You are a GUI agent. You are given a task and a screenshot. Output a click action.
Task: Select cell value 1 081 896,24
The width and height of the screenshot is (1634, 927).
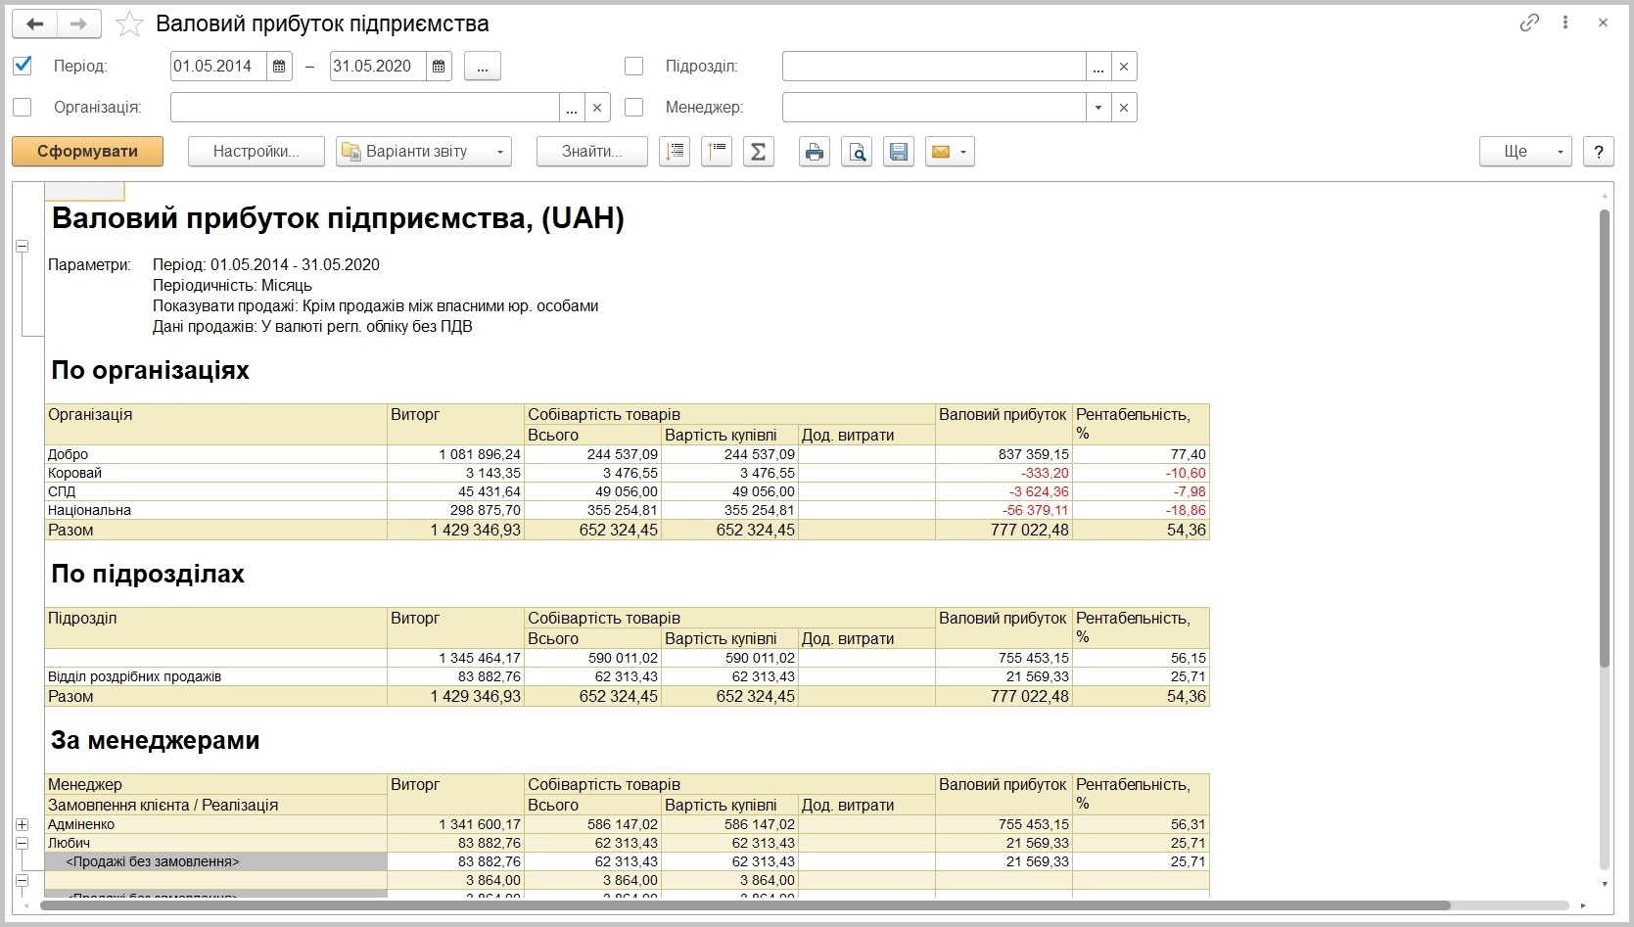coord(456,455)
